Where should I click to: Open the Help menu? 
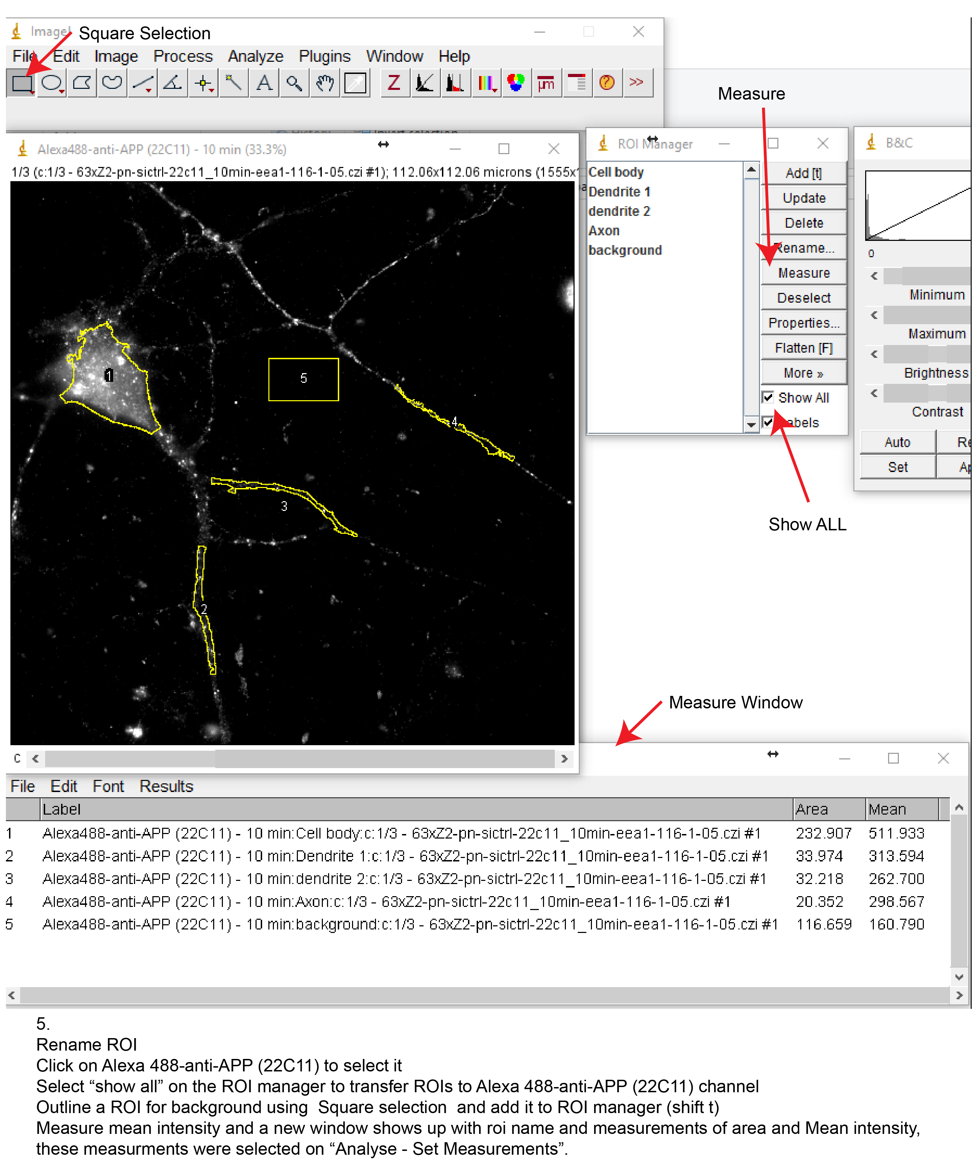(x=454, y=56)
